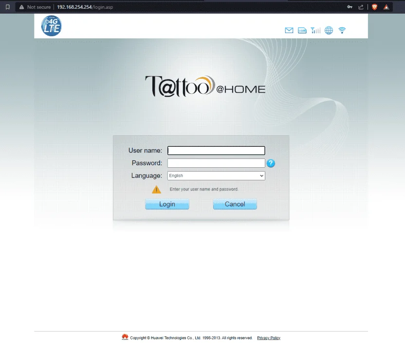Click the 4G LTE logo
The image size is (405, 350).
pyautogui.click(x=52, y=26)
